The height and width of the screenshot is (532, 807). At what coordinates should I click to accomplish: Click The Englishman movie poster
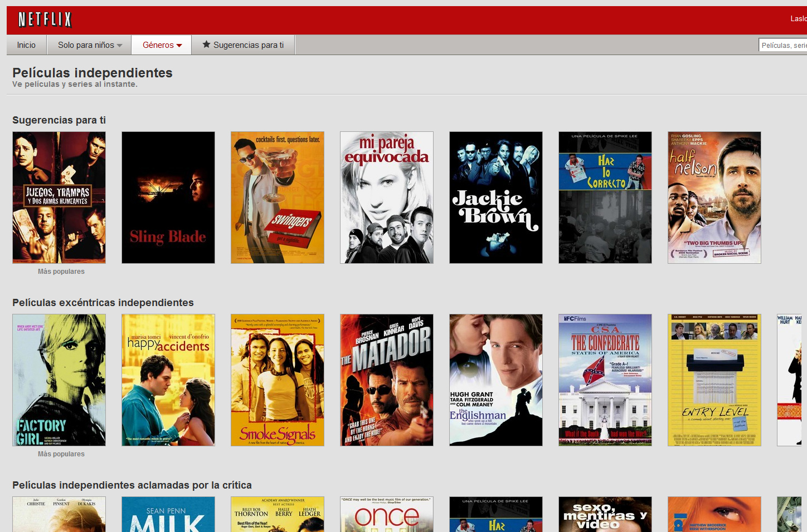496,380
